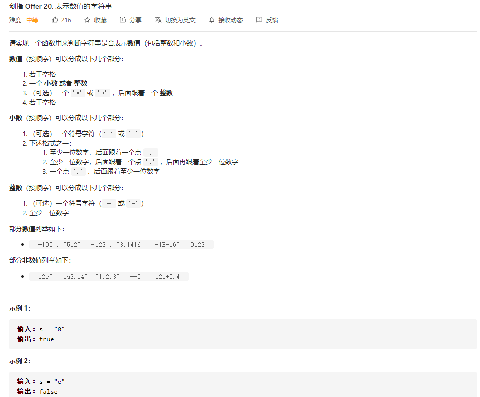Click the thumbs-up like icon

pos(55,20)
